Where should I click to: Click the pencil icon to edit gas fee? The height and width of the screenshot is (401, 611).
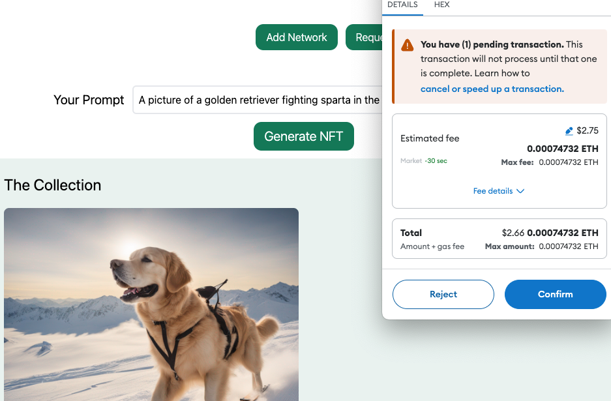(x=569, y=131)
